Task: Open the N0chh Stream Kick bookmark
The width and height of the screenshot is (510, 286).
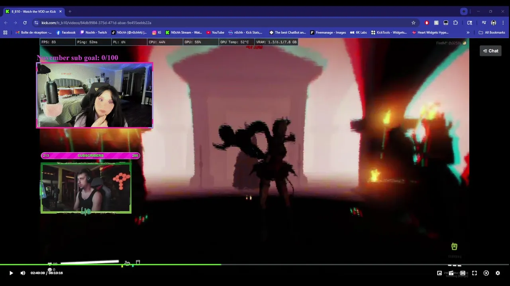Action: coord(184,33)
